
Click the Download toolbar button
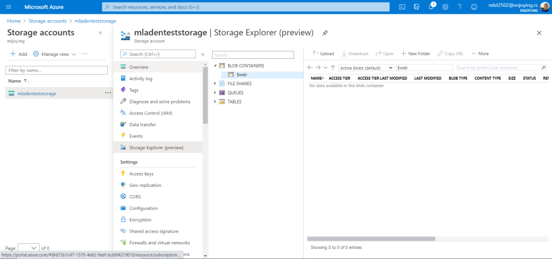354,53
